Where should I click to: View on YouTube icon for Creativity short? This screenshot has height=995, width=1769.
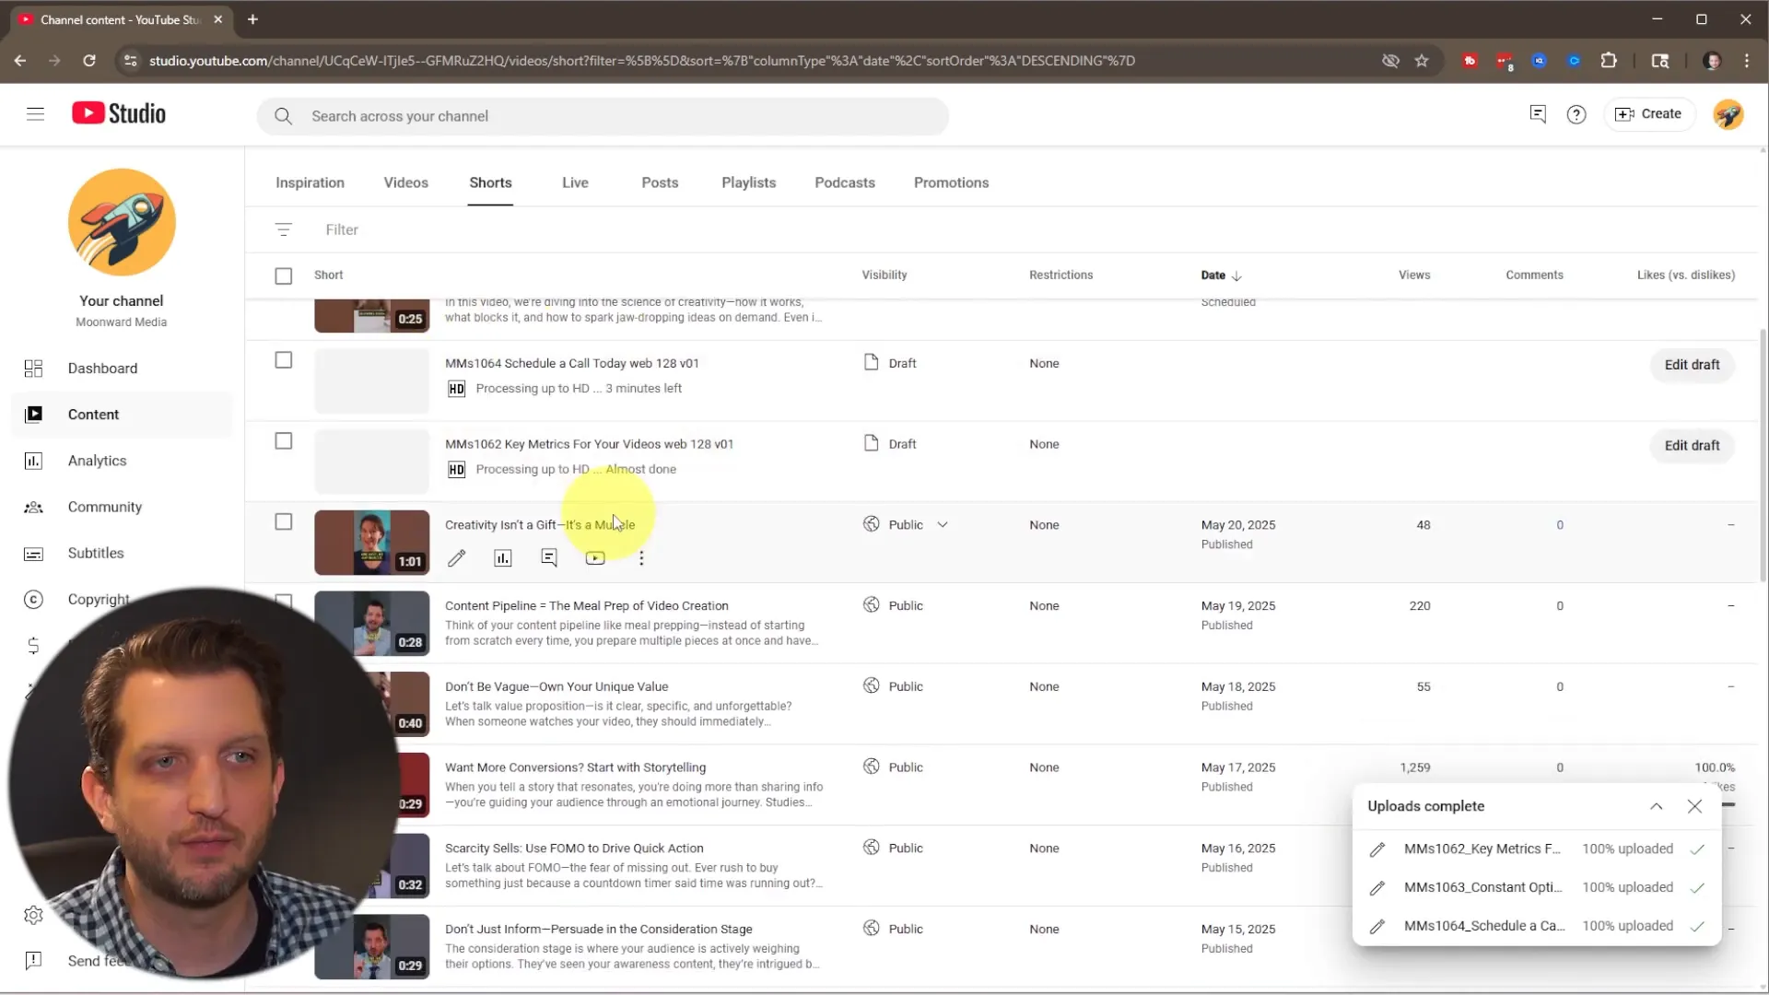tap(595, 558)
